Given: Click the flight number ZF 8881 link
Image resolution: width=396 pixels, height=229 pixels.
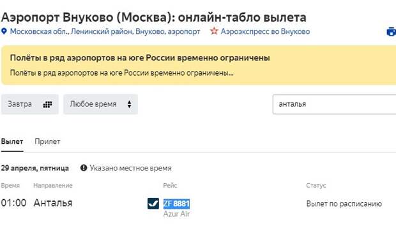Looking at the screenshot, I should [x=176, y=204].
